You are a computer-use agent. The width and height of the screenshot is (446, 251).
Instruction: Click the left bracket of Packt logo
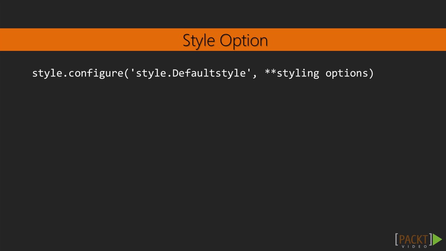click(397, 239)
